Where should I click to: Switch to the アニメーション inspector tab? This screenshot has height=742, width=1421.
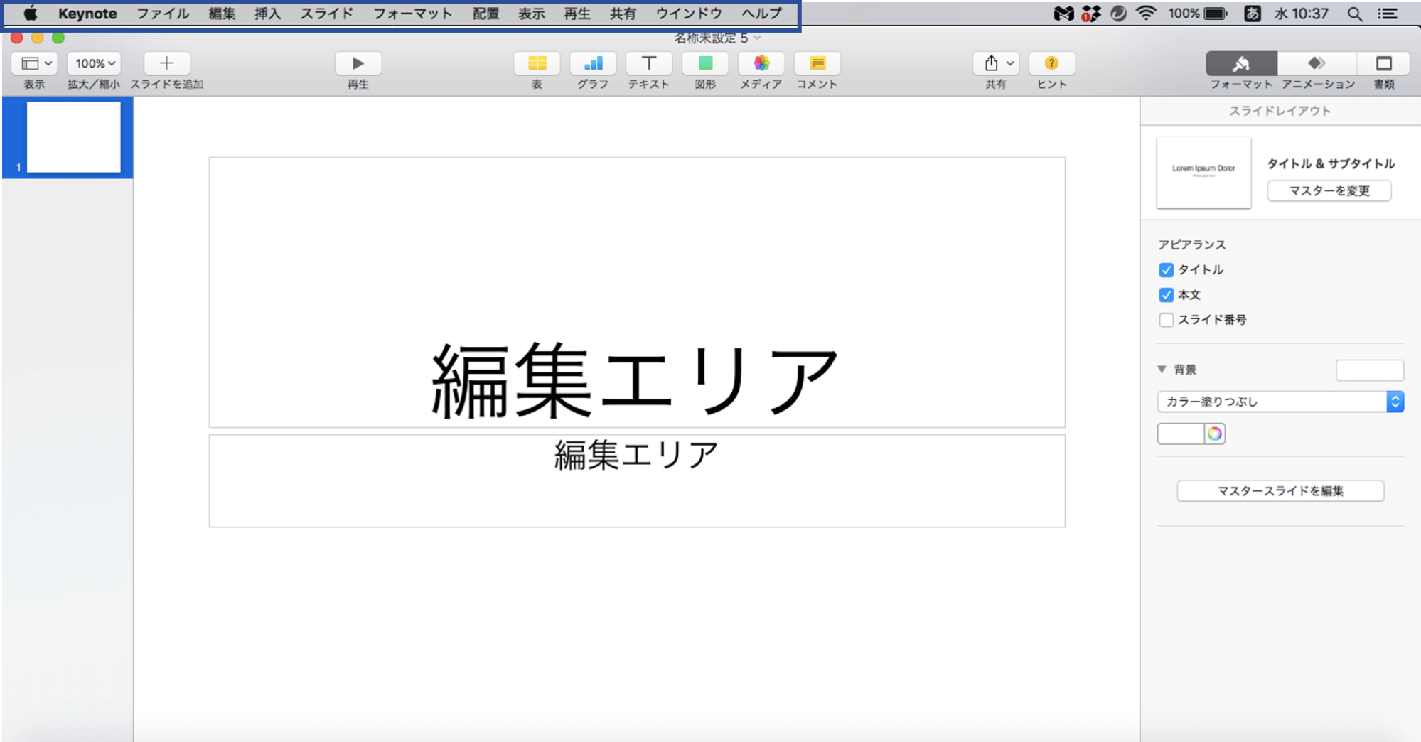point(1317,63)
